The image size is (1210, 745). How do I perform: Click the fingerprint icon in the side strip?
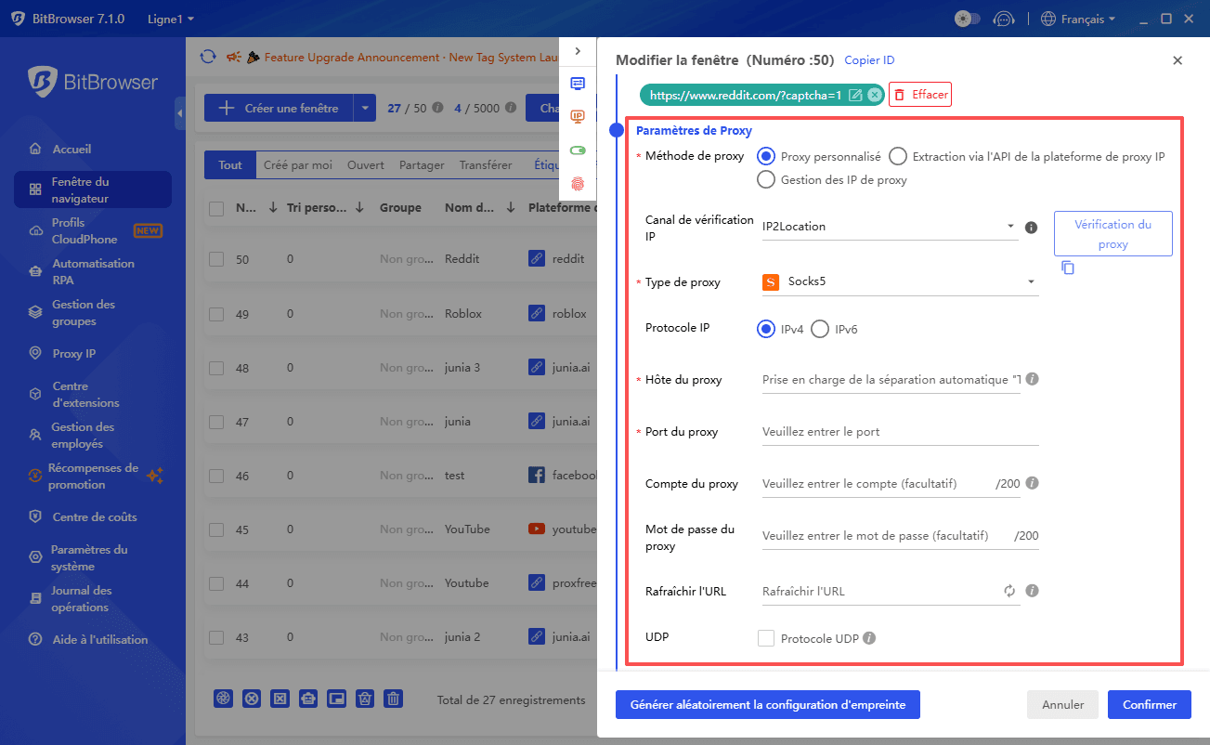point(578,183)
